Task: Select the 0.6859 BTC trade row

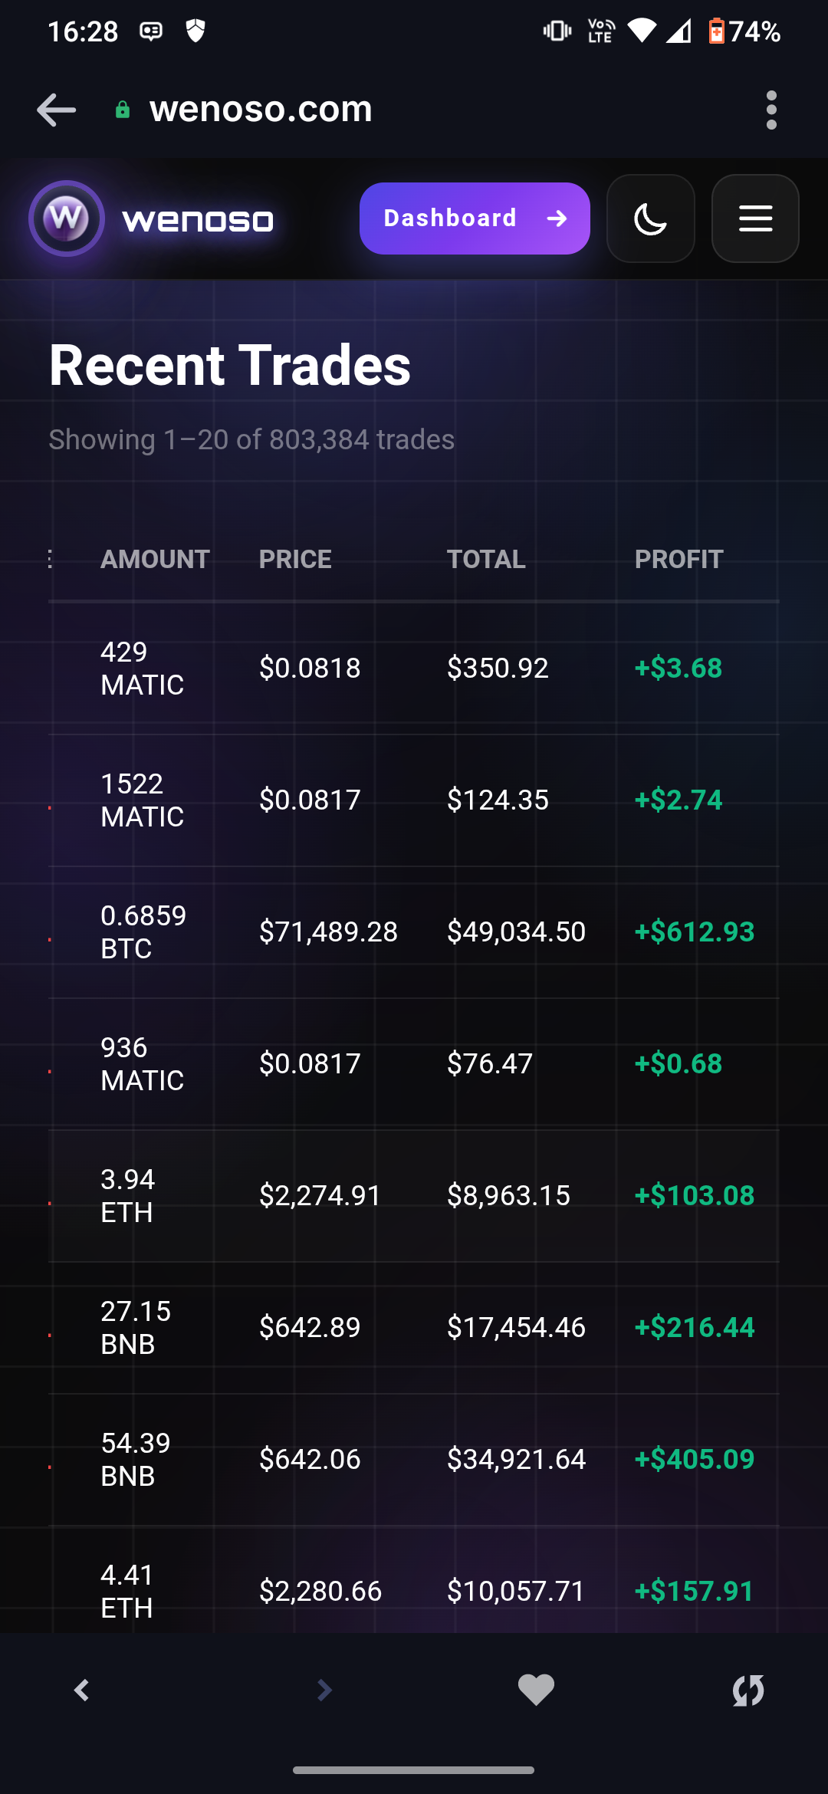Action: pyautogui.click(x=414, y=932)
